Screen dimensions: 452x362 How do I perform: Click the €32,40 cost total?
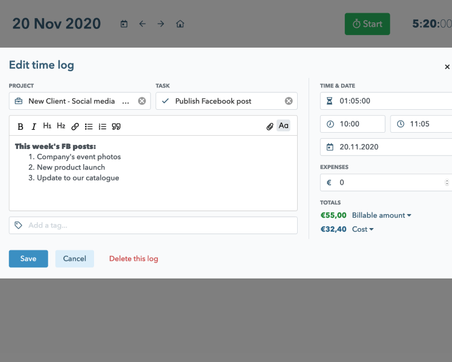pyautogui.click(x=333, y=229)
